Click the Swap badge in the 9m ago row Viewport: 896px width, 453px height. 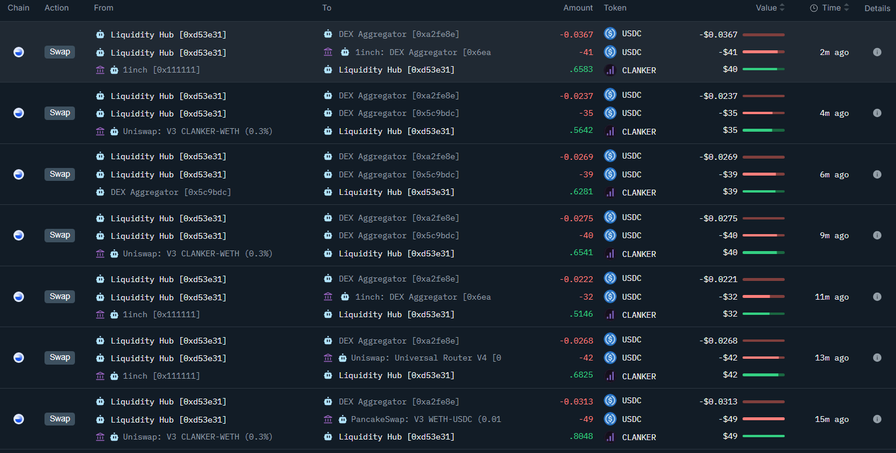tap(60, 235)
